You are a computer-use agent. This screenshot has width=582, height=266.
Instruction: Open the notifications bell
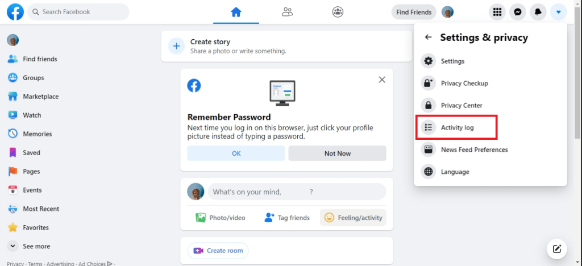coord(538,13)
